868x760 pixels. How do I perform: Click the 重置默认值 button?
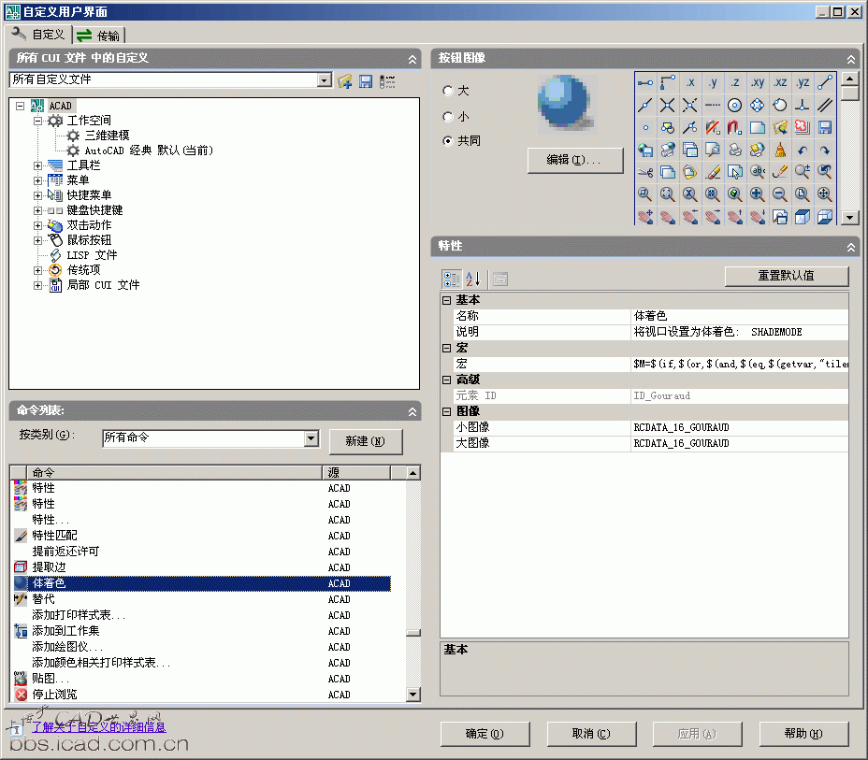787,277
